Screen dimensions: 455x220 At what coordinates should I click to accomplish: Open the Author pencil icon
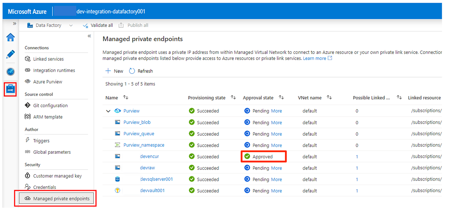11,55
